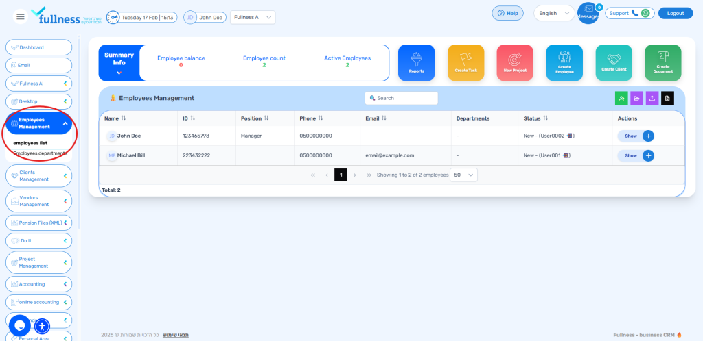Viewport: 703px width, 341px height.
Task: Click Show button for Michael Bill
Action: click(630, 155)
